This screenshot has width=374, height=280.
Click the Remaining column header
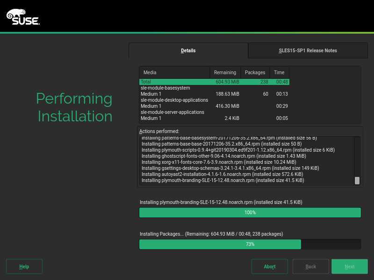pos(225,72)
